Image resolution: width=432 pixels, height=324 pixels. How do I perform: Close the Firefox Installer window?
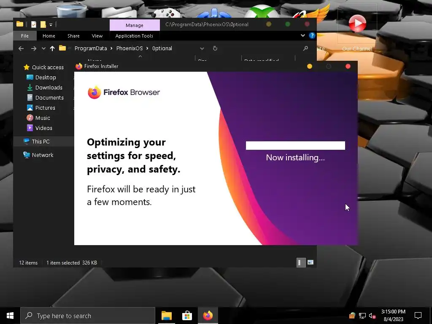(x=348, y=66)
